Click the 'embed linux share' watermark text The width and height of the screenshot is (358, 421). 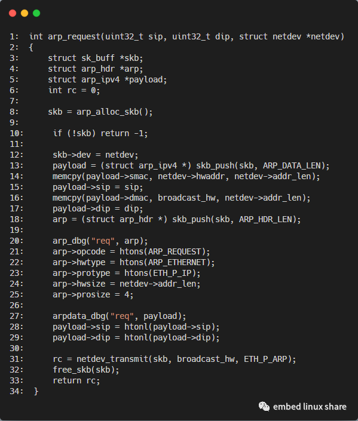310,407
